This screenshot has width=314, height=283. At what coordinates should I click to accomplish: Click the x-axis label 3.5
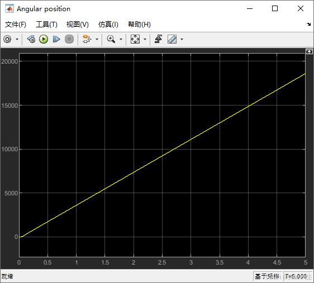(x=220, y=262)
